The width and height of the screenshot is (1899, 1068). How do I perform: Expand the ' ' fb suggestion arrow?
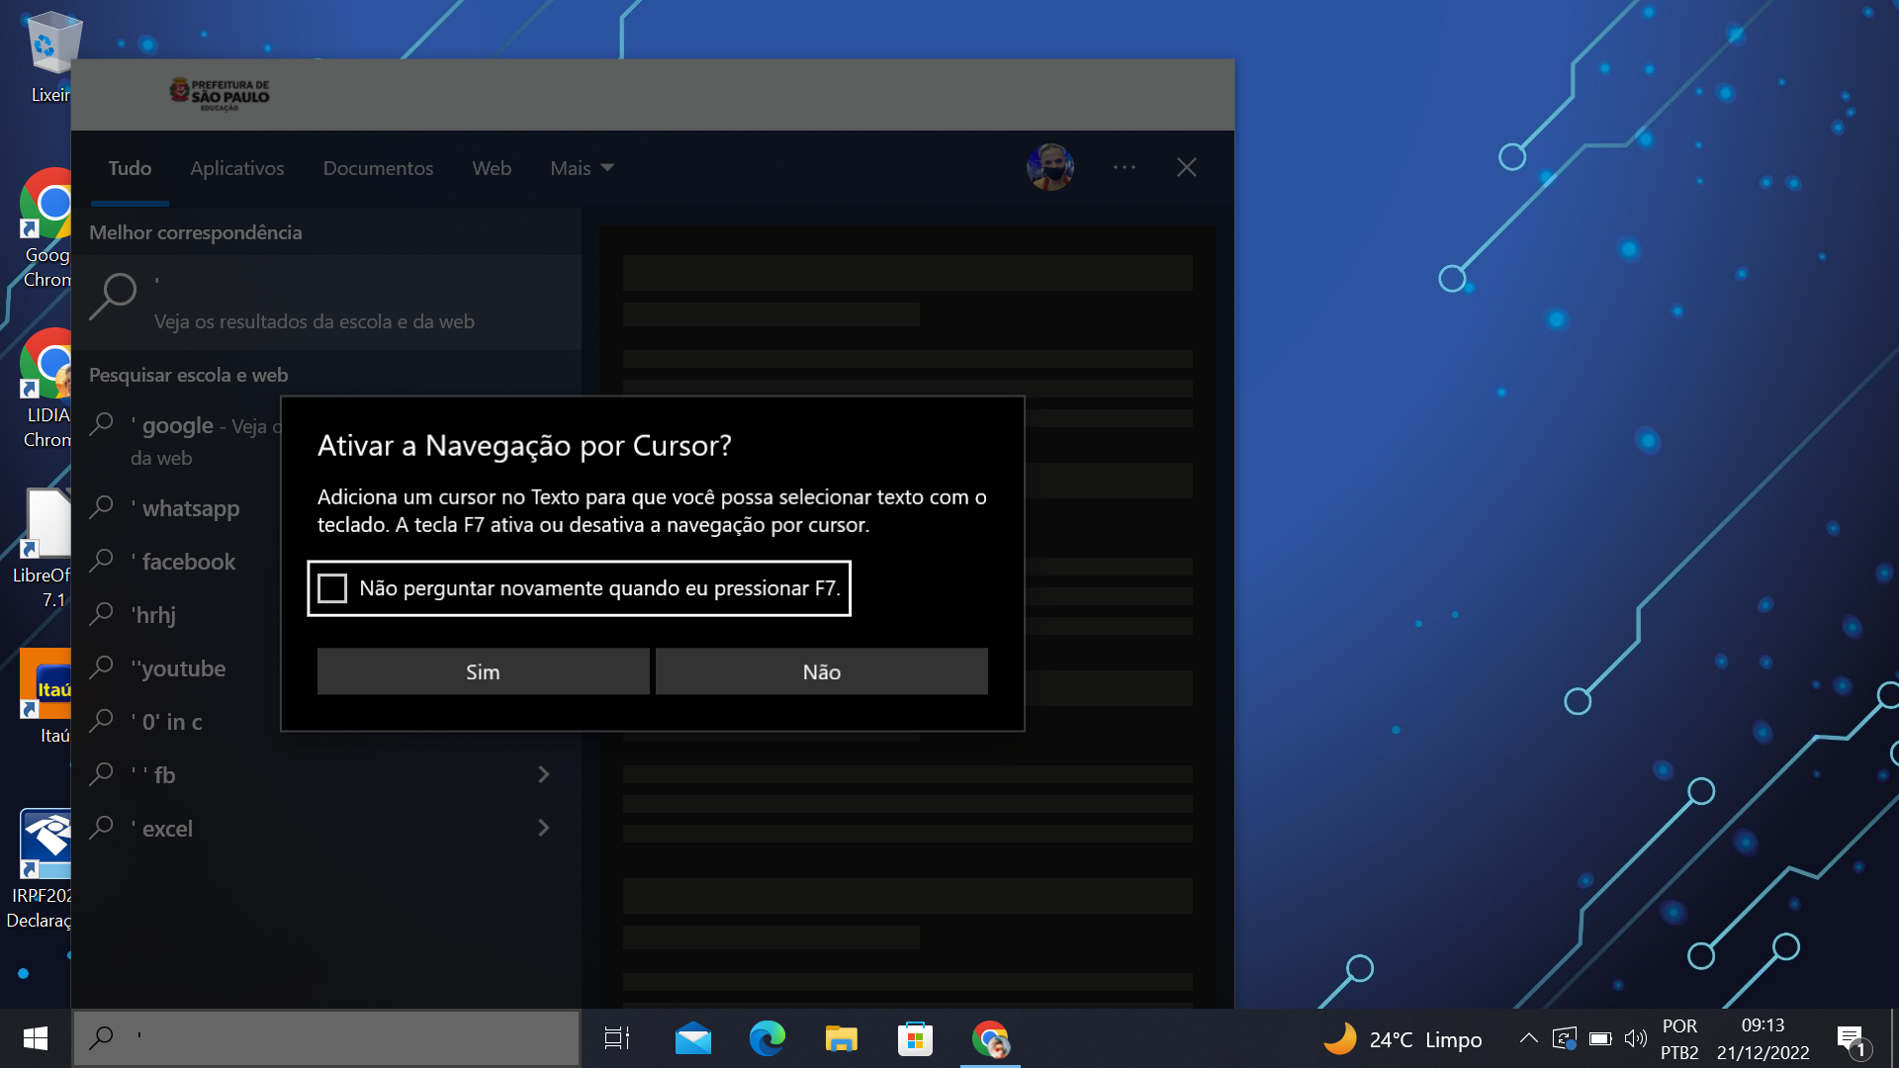(x=543, y=774)
